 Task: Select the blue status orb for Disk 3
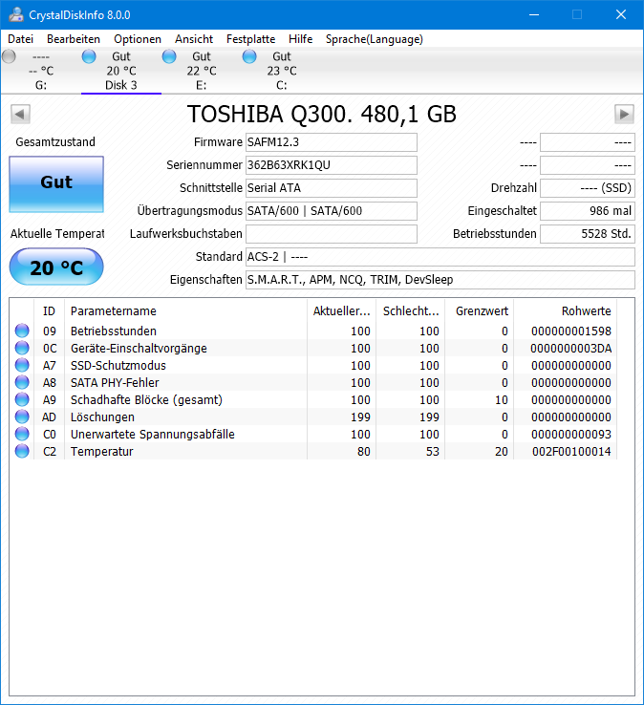coord(89,56)
